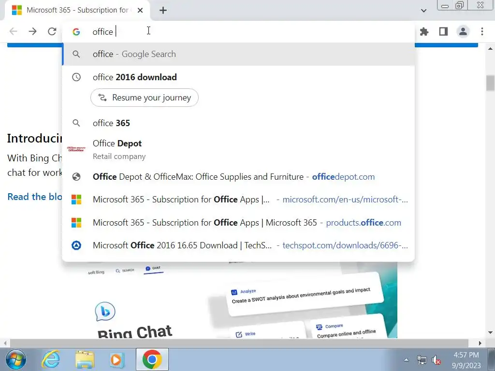Image resolution: width=495 pixels, height=371 pixels.
Task: Click the horizontal scroll right arrow
Action: click(480, 343)
